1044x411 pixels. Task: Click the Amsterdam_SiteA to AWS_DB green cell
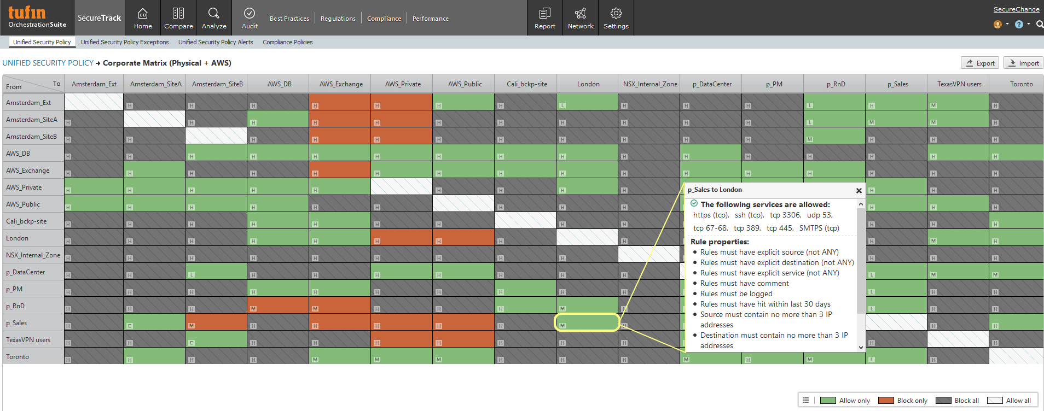pos(278,119)
